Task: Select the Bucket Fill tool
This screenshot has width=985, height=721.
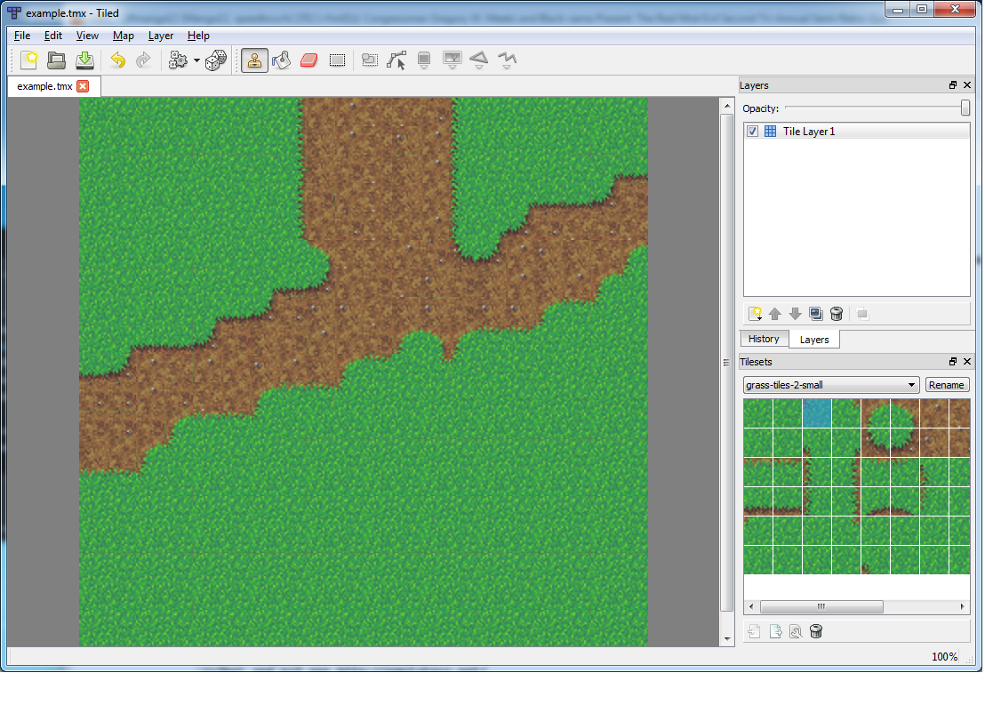Action: (x=282, y=60)
